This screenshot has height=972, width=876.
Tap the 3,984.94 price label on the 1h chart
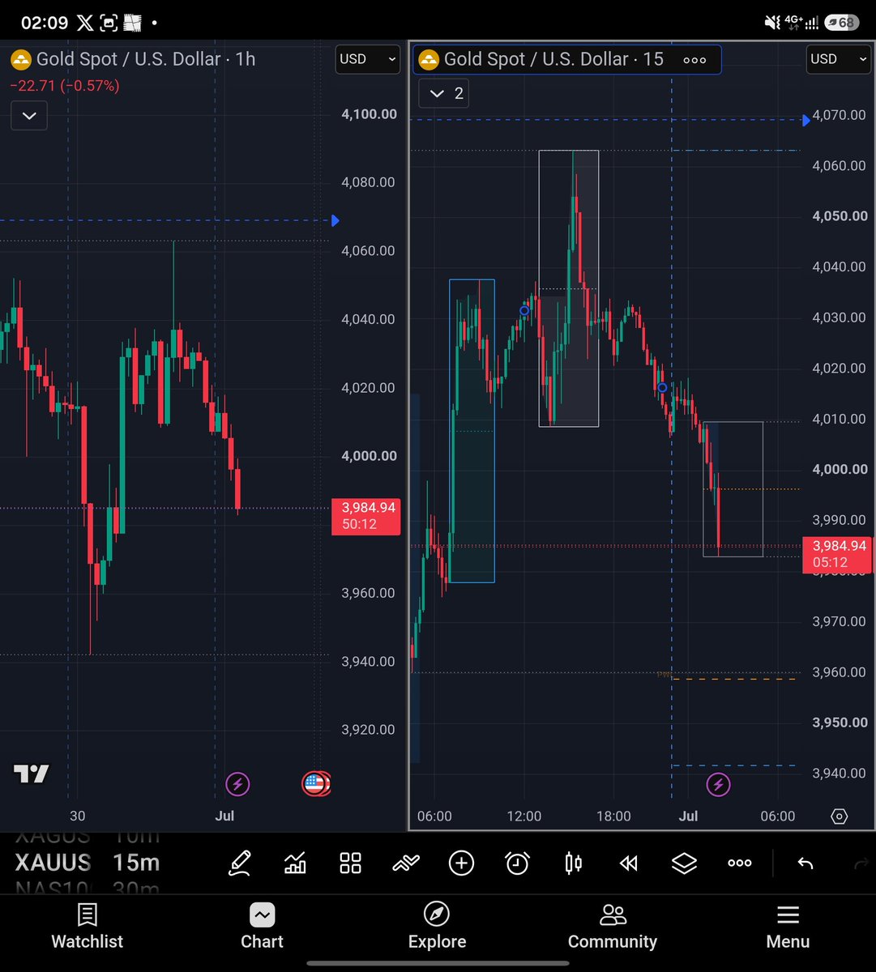pyautogui.click(x=366, y=516)
